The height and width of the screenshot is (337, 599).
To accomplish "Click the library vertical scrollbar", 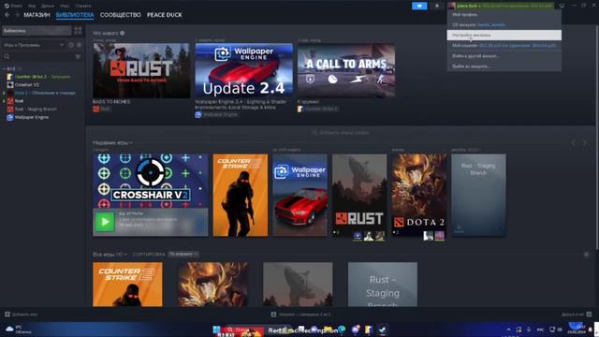I will pos(596,138).
